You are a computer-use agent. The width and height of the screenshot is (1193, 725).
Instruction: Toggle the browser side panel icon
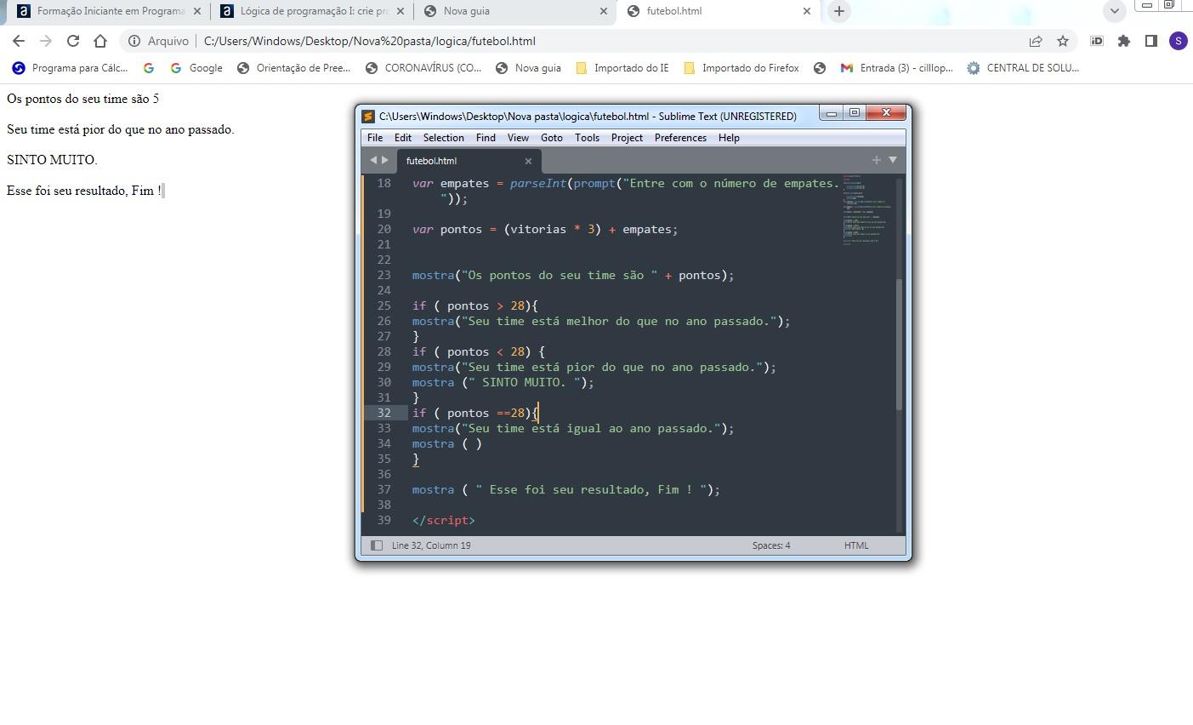point(1151,41)
